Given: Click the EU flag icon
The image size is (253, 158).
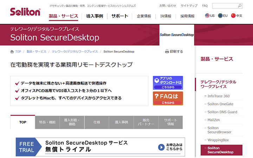Looking at the screenshot, I should click(220, 16).
